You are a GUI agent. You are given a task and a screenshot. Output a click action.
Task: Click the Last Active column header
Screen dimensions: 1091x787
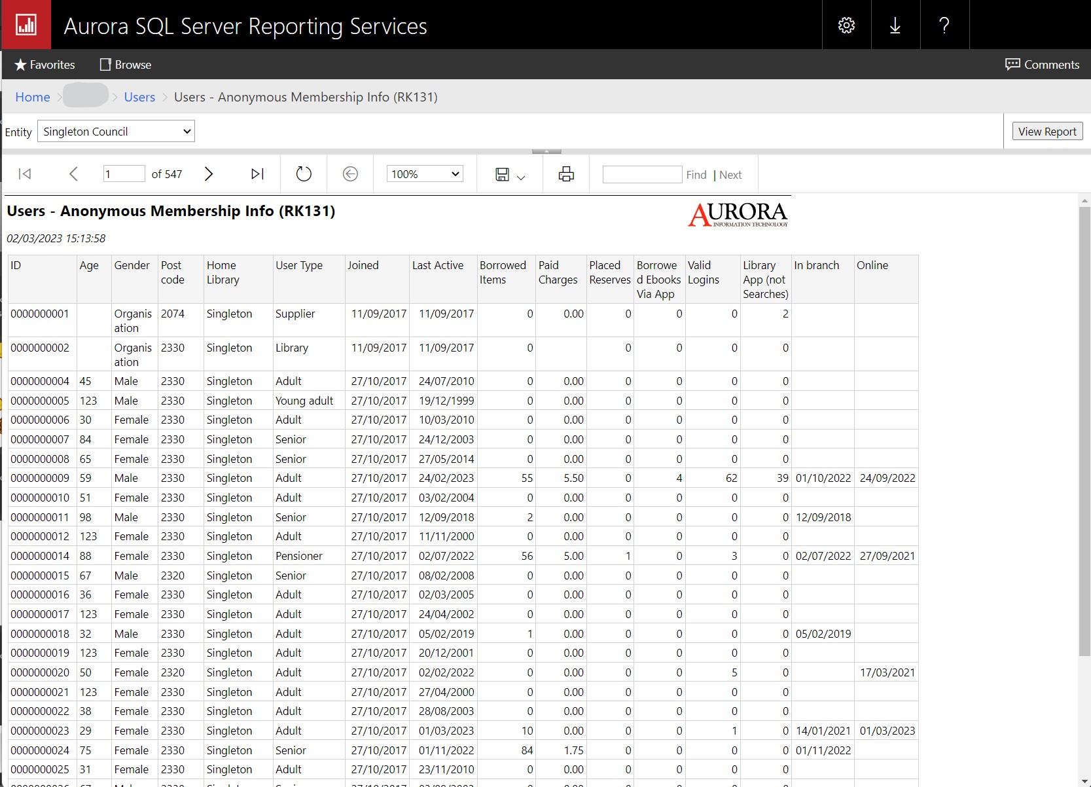click(438, 265)
